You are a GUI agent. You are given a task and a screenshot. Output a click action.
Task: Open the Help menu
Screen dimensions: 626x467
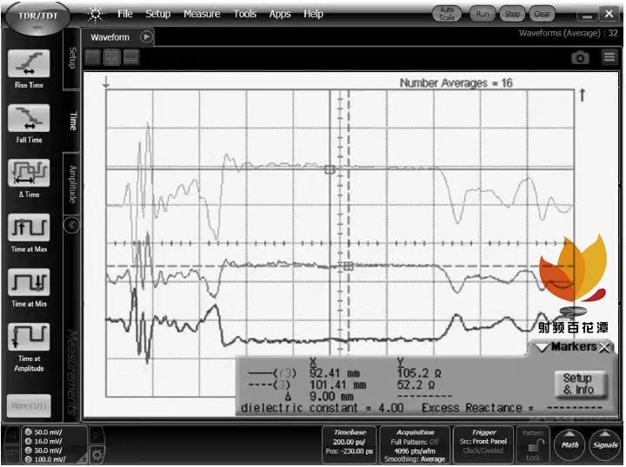pos(313,14)
